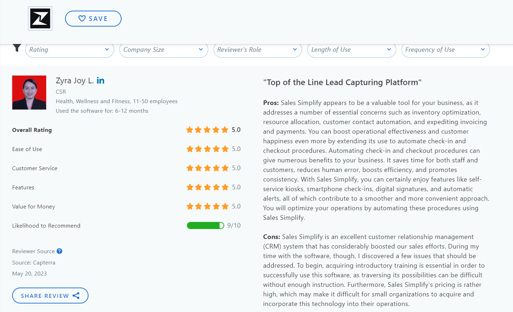
Task: Click a star in the Customer Service row
Action: (207, 168)
